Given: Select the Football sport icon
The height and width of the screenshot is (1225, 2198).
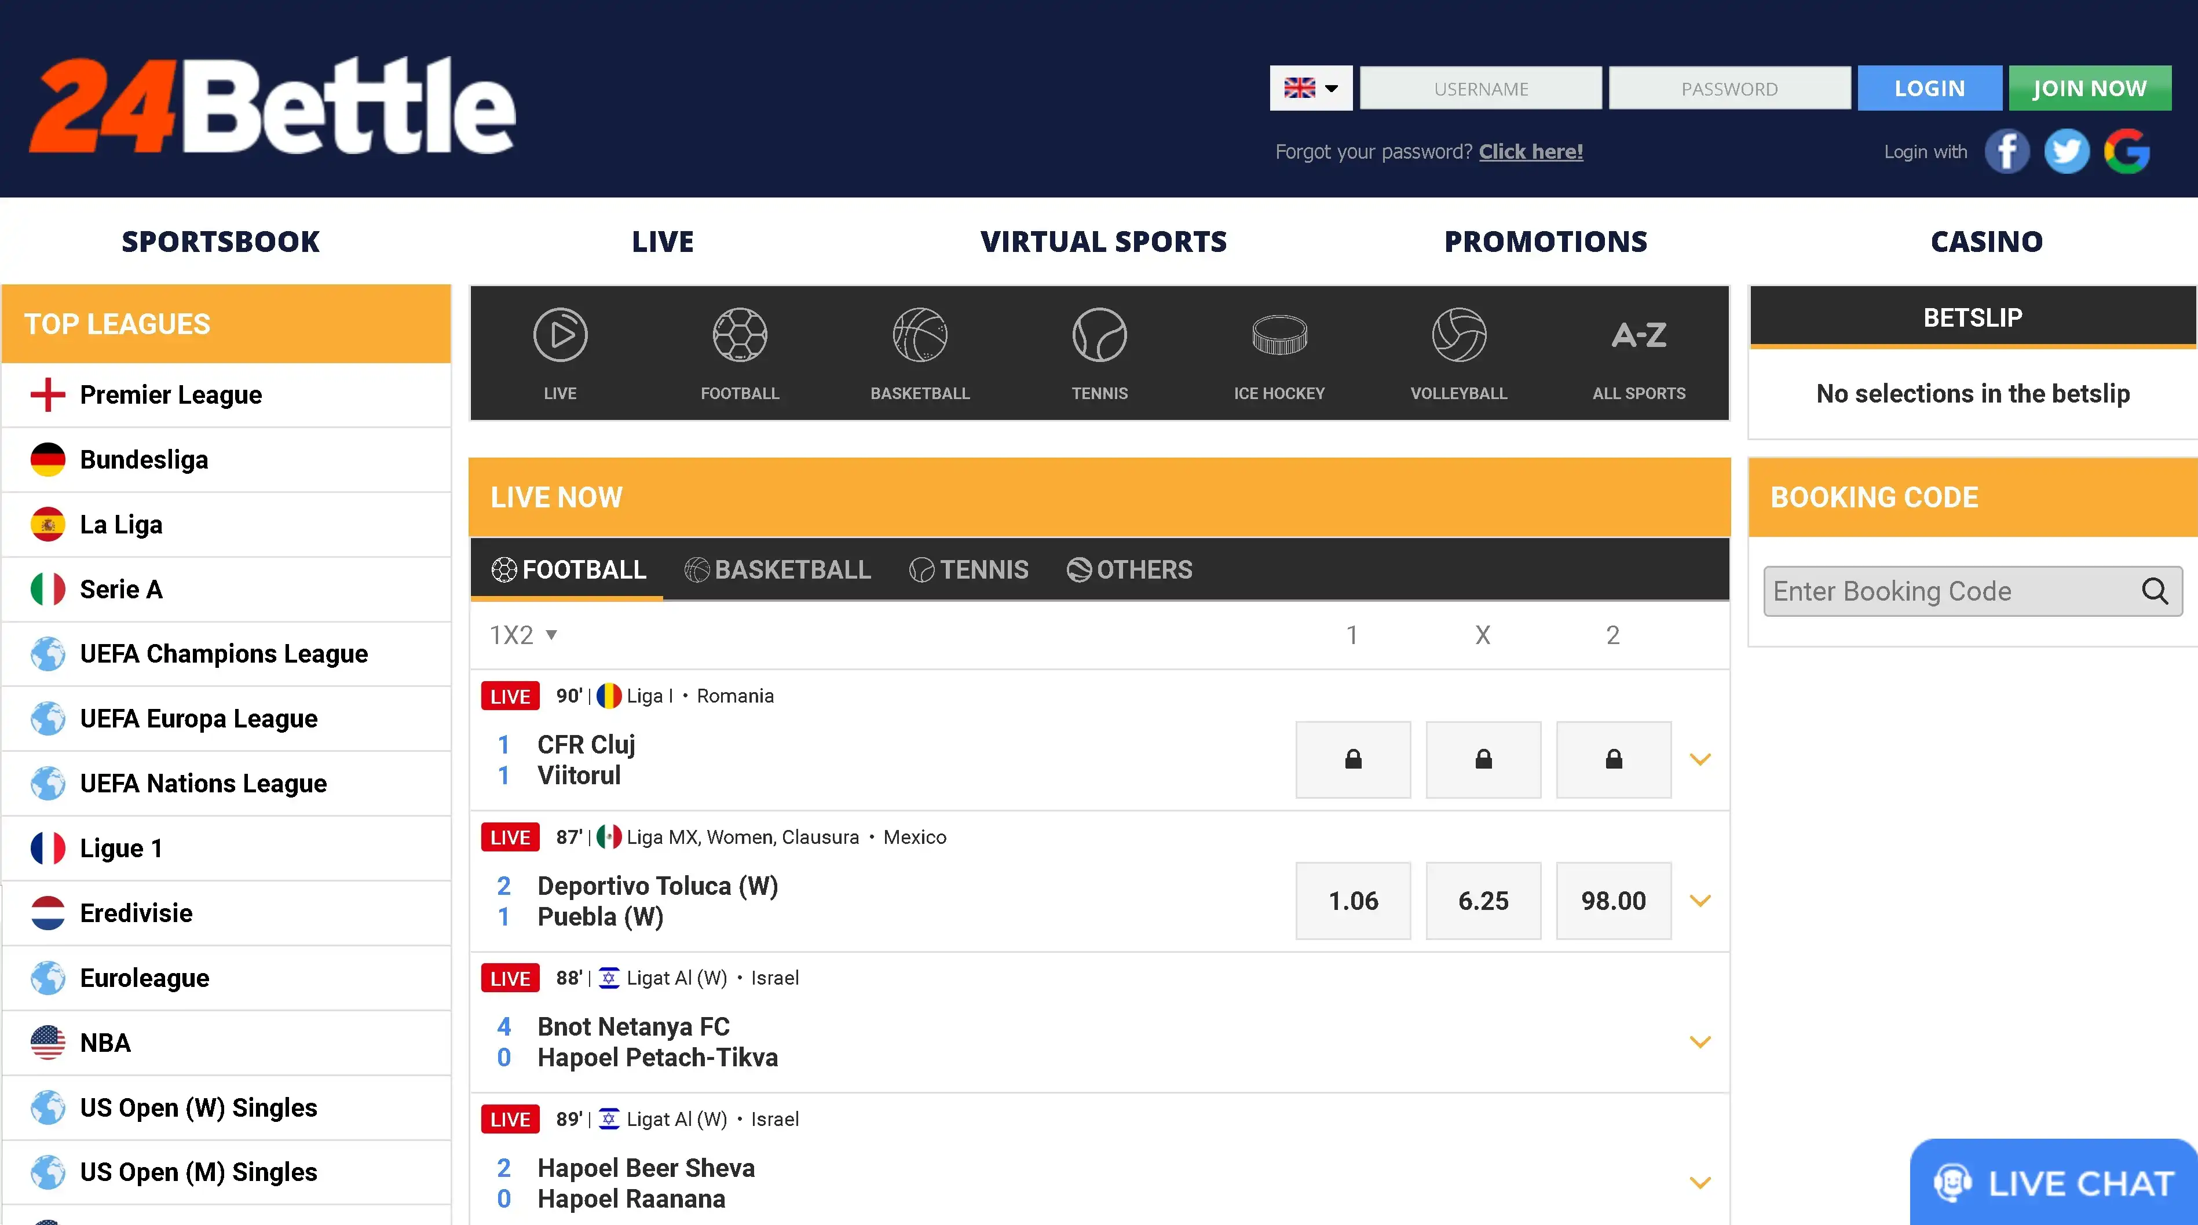Looking at the screenshot, I should 740,335.
